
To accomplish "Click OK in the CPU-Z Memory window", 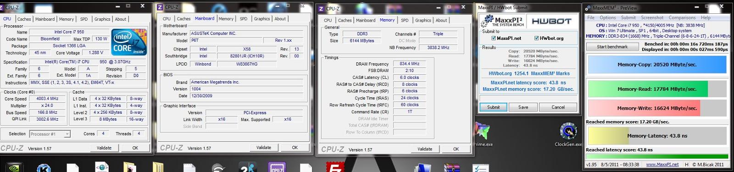I will [456, 149].
